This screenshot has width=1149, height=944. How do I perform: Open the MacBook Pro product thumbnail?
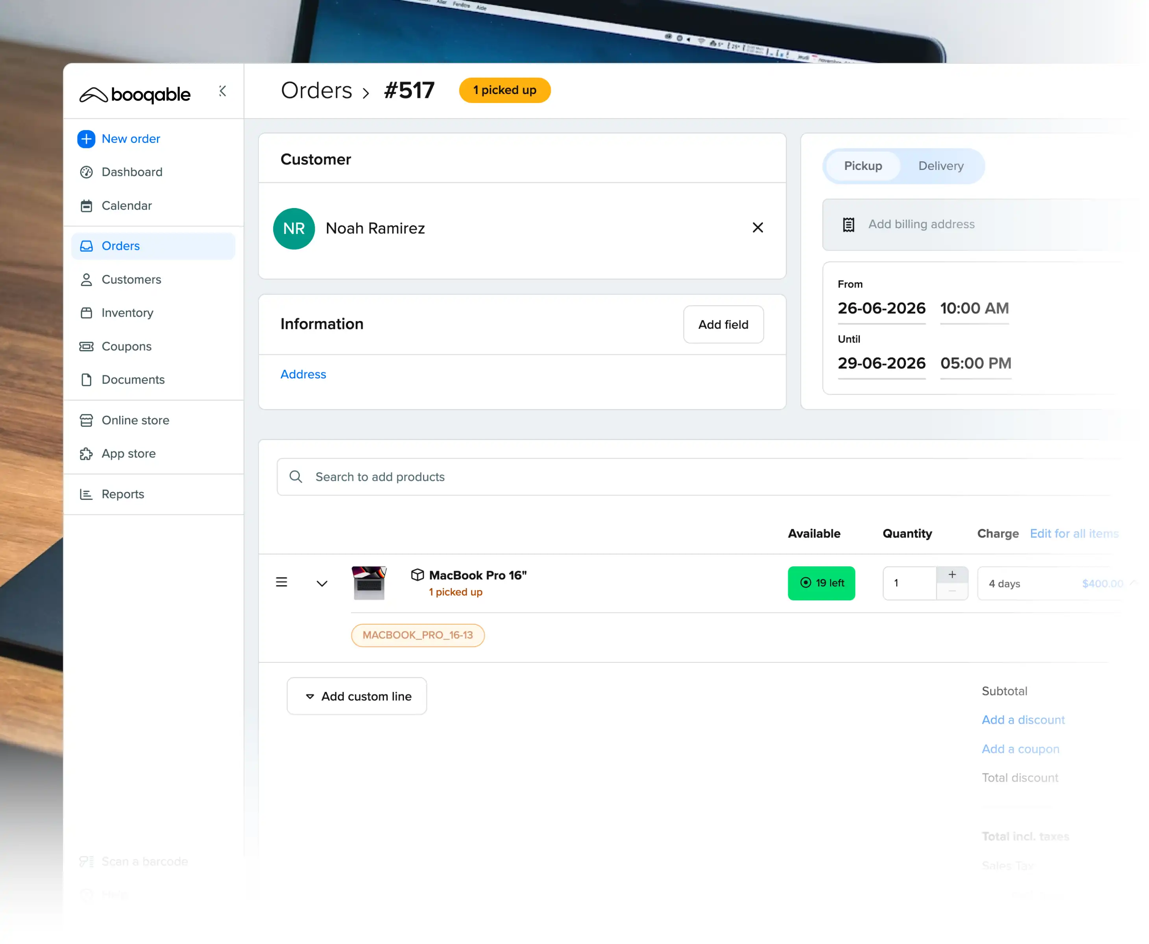pos(369,583)
